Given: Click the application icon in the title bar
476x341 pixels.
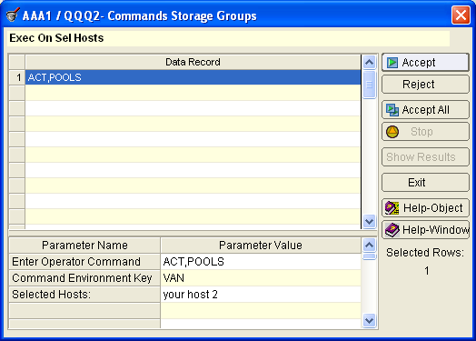Looking at the screenshot, I should [x=13, y=15].
